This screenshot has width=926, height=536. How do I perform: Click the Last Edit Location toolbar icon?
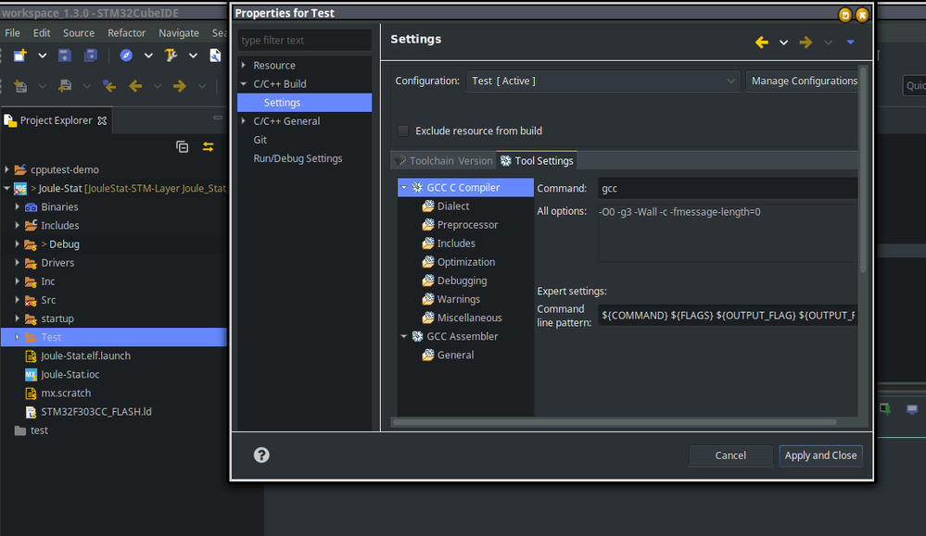tap(109, 86)
